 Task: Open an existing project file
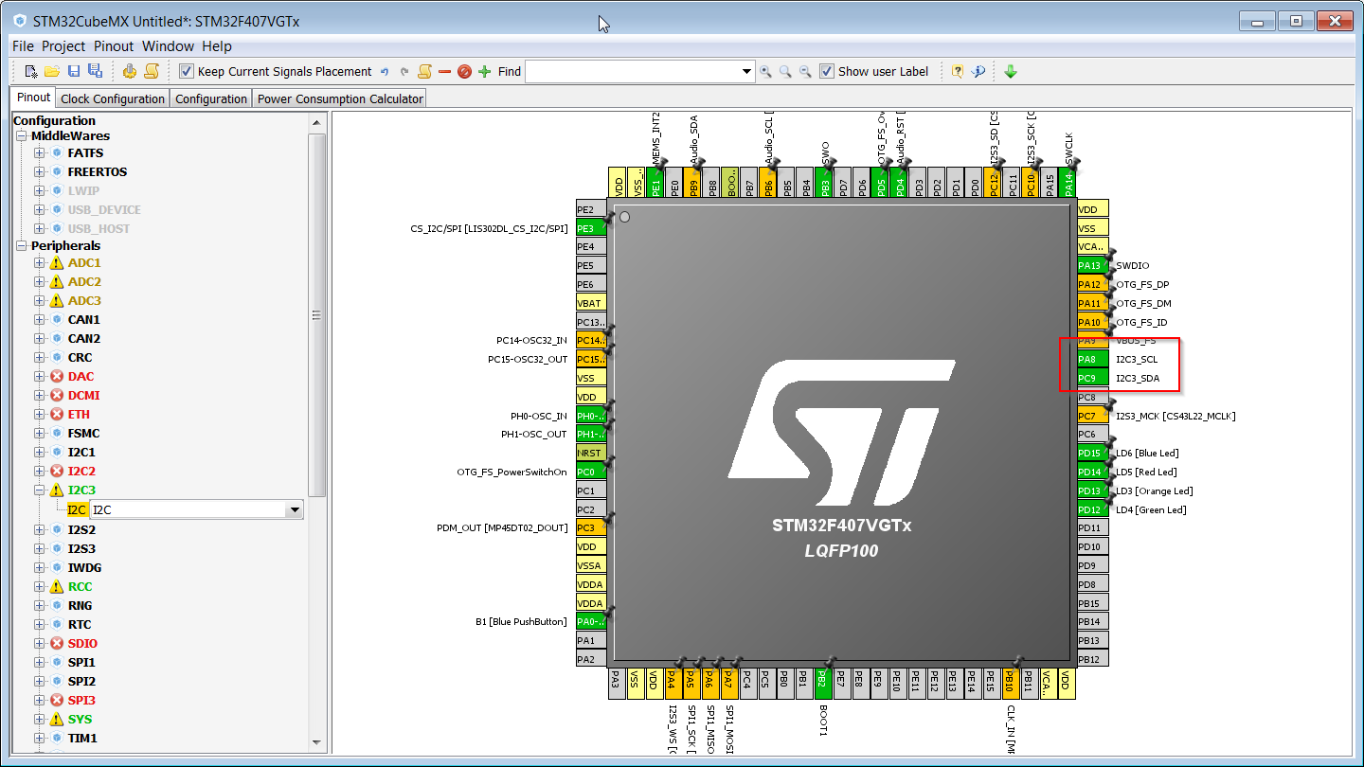tap(51, 71)
